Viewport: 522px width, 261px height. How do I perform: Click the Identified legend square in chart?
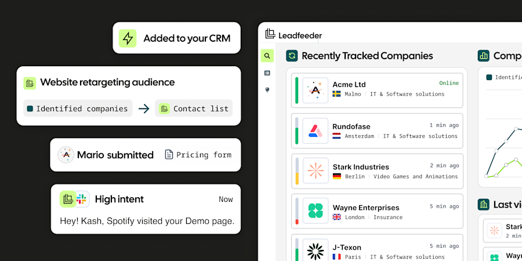click(489, 77)
